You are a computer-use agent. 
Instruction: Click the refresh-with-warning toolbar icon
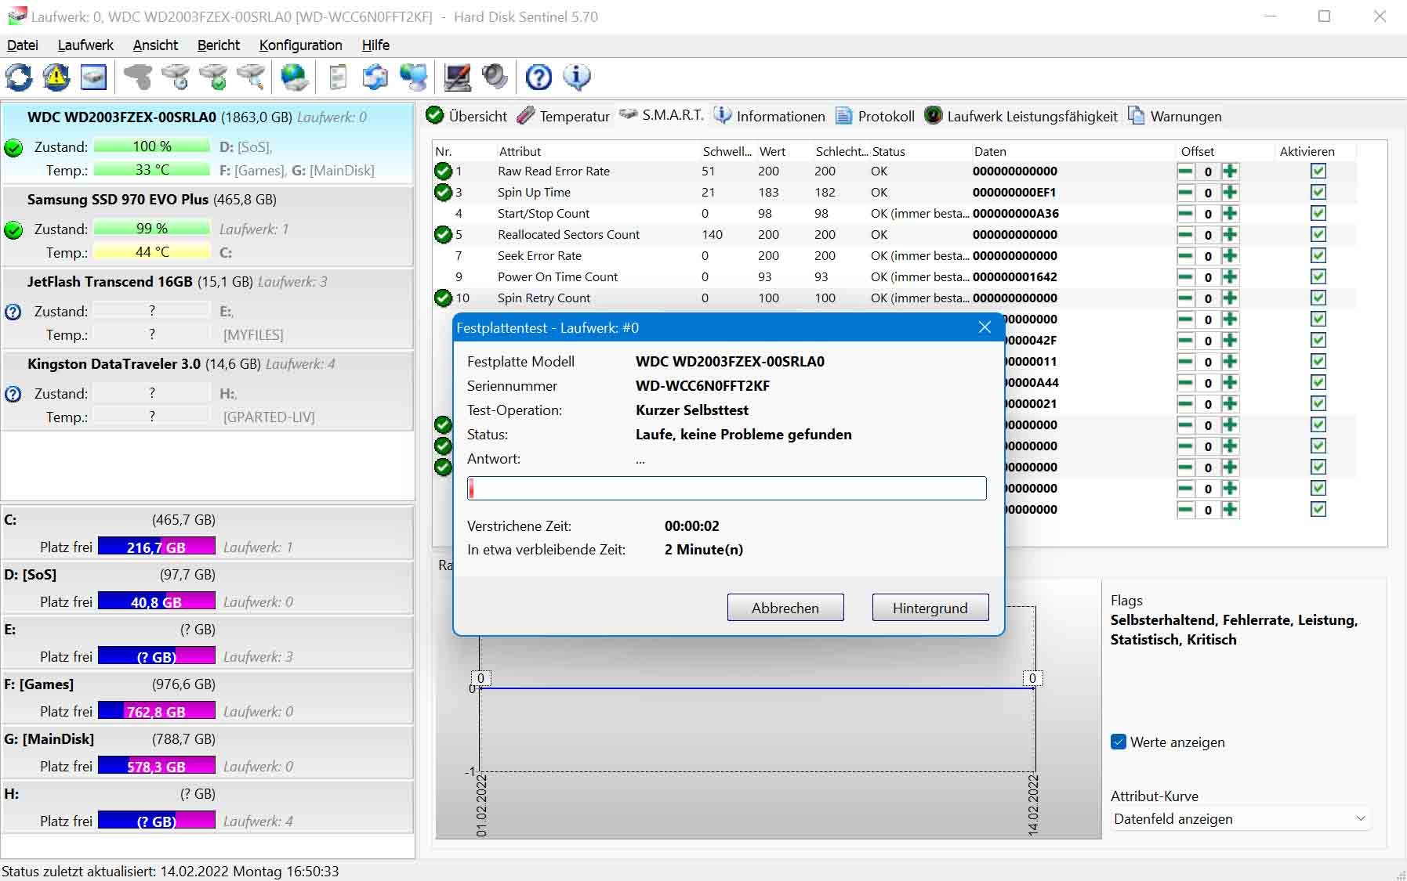(56, 77)
